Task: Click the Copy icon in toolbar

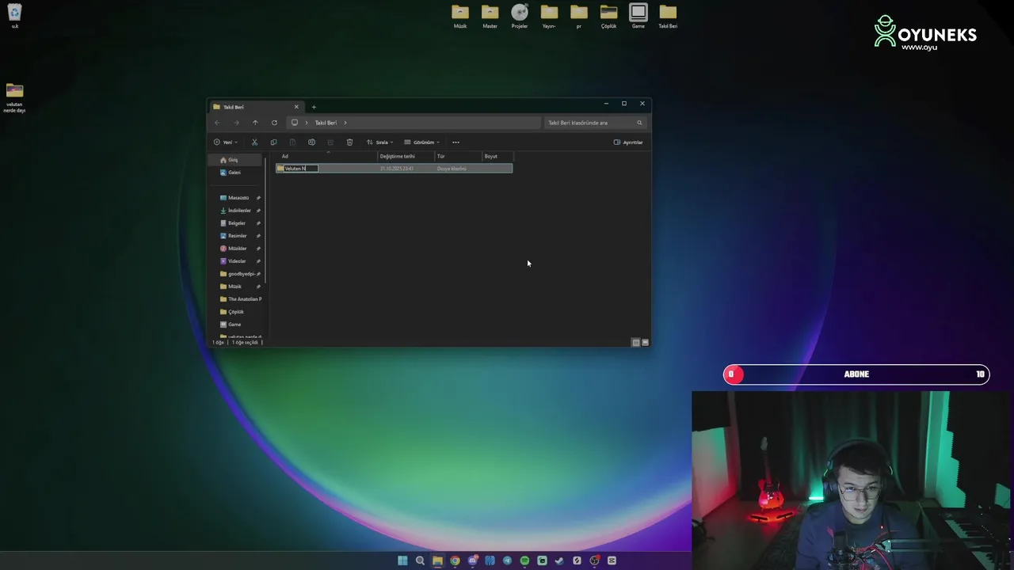Action: (273, 142)
